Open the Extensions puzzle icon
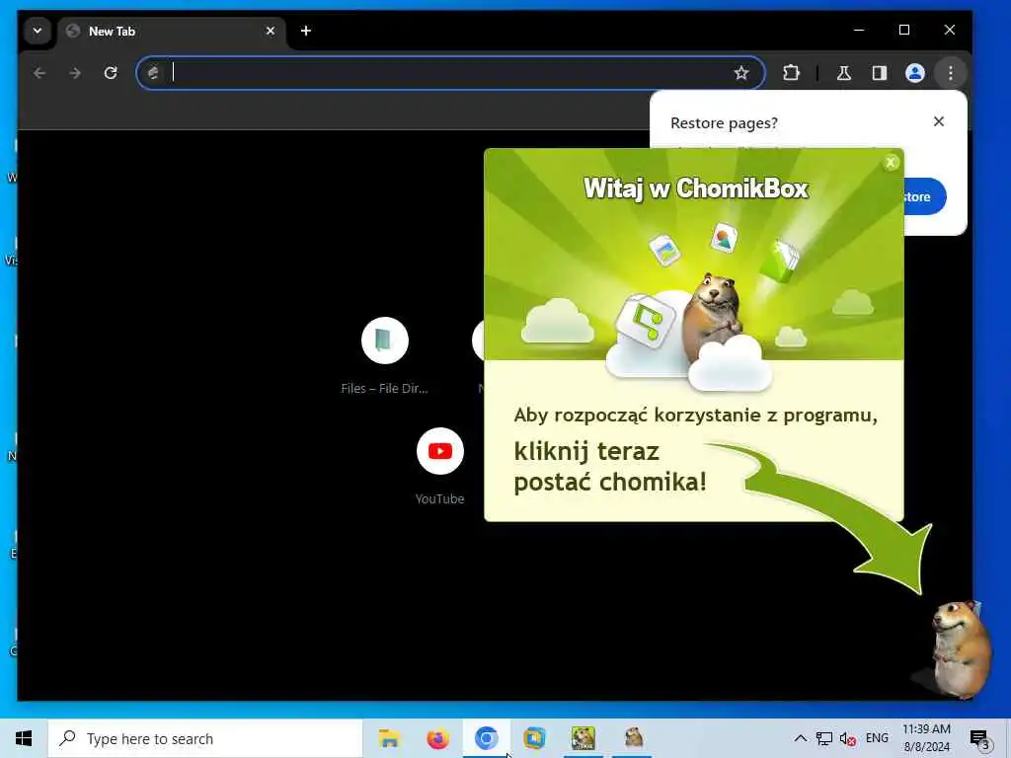The image size is (1011, 758). tap(791, 73)
